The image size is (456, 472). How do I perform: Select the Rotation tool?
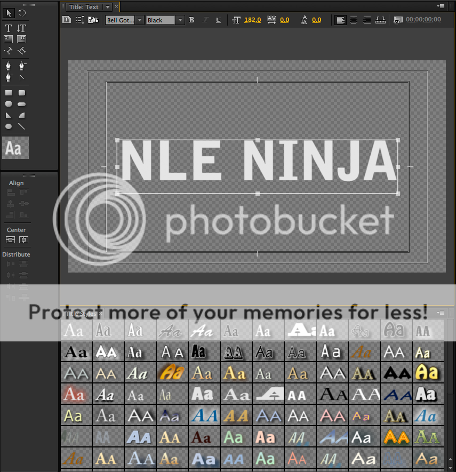coord(22,13)
